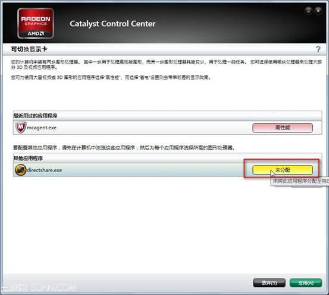Toggle mcagent.exe 高性能 graphics setting

tap(283, 128)
